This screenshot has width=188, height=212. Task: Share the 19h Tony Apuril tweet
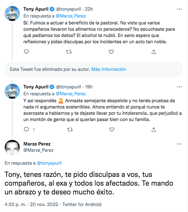(x=154, y=130)
